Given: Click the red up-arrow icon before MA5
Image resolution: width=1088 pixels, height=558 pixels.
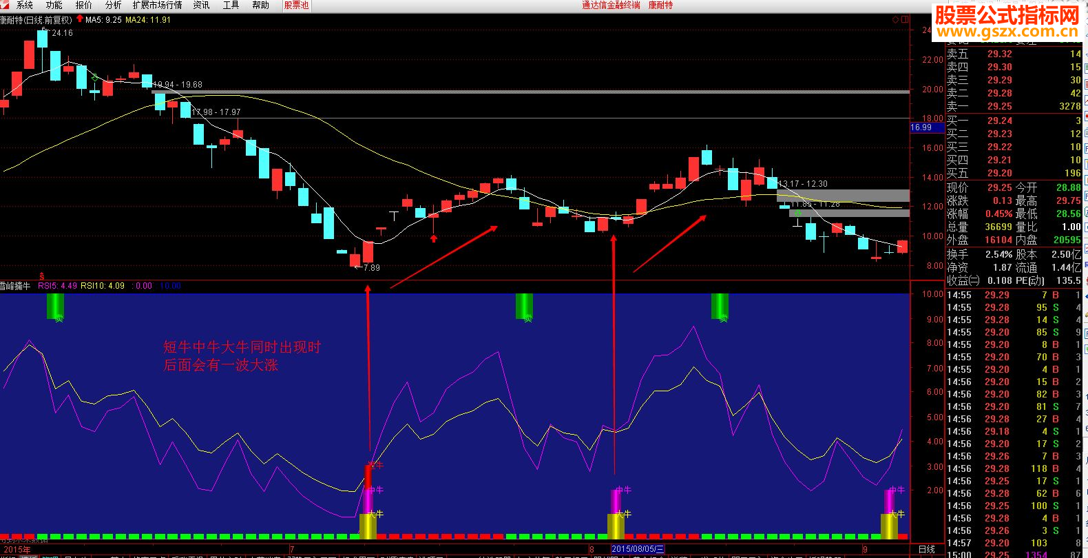Looking at the screenshot, I should (x=79, y=19).
